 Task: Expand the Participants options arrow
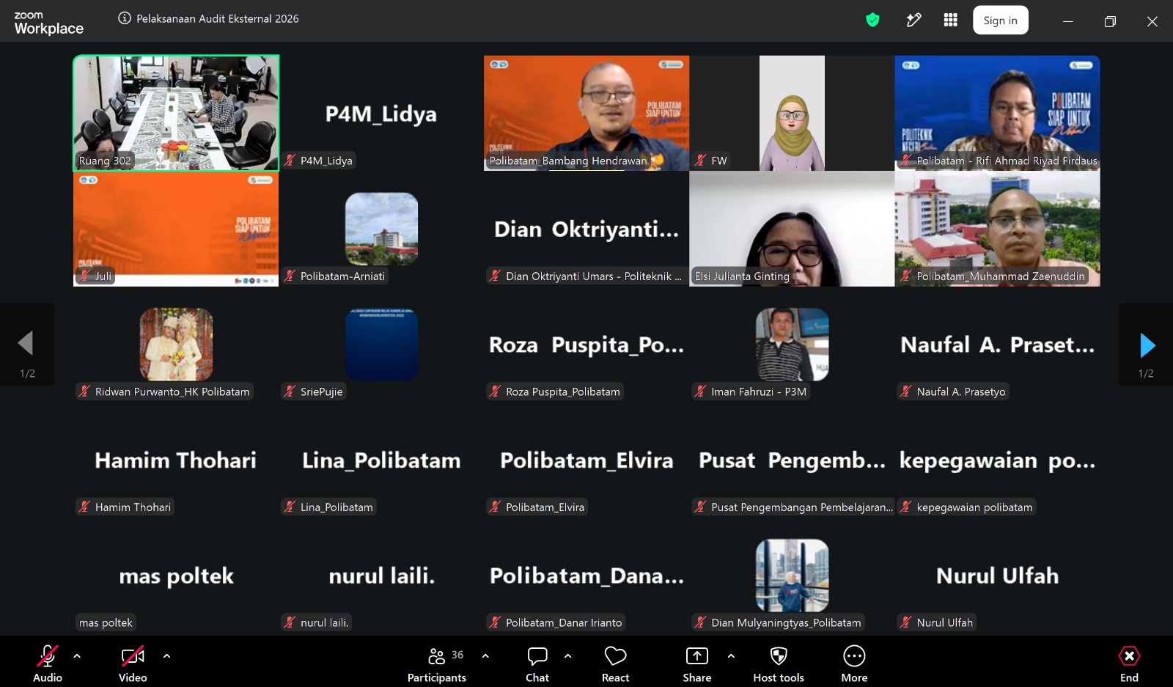pos(485,656)
